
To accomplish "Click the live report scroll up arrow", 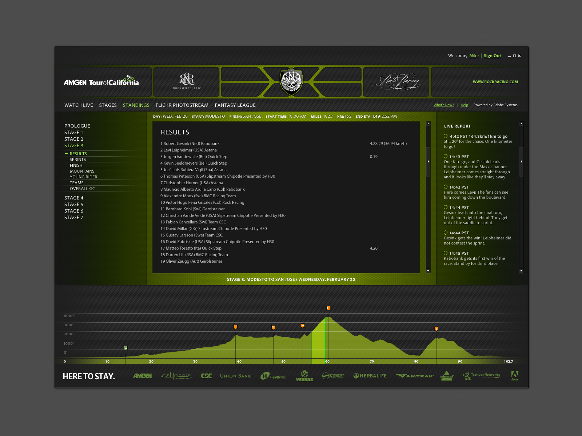I will click(521, 124).
